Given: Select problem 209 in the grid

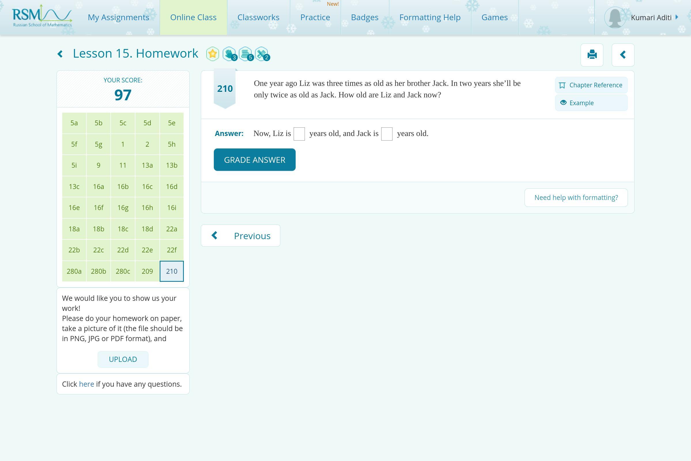Looking at the screenshot, I should click(147, 271).
